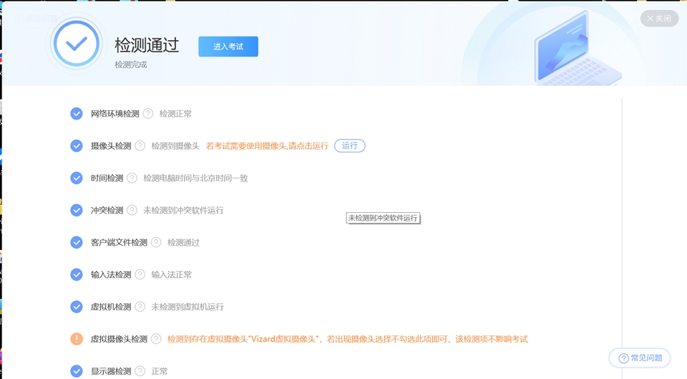Click help icon beside 输入法检测
Viewport: 687px width, 379px height.
tap(140, 274)
